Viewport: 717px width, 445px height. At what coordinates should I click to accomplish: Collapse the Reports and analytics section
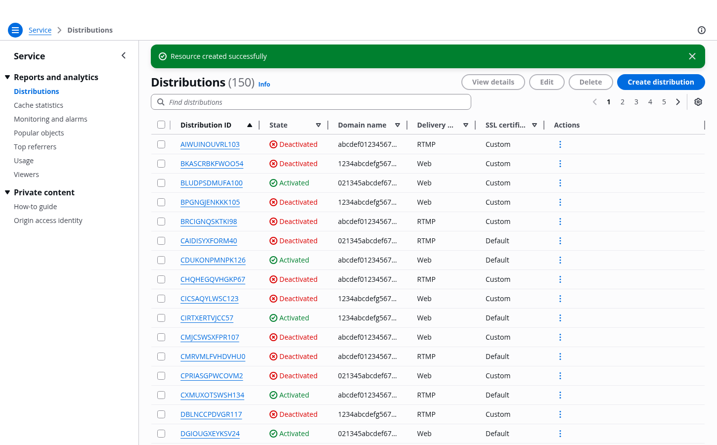click(7, 77)
